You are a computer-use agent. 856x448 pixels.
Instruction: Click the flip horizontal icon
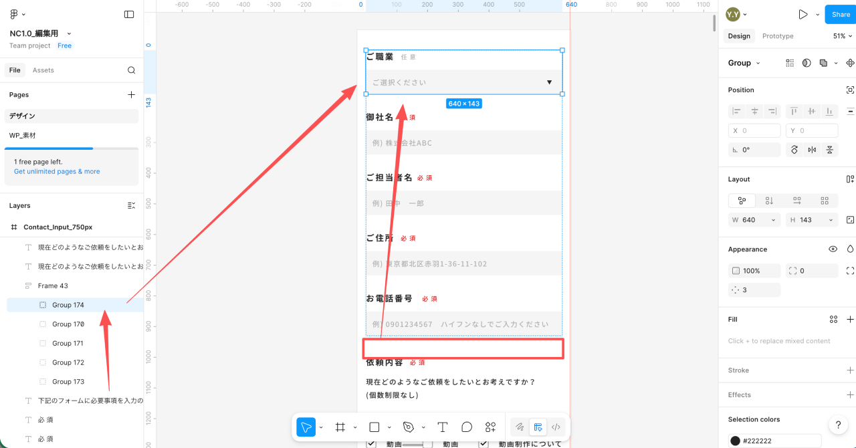812,150
